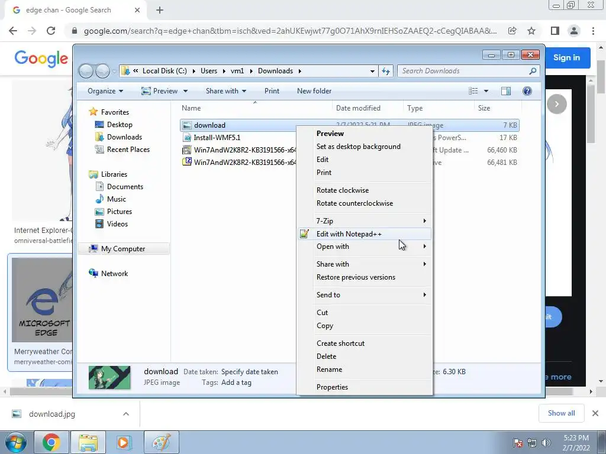Select Videos library
The image size is (606, 454).
click(112, 224)
